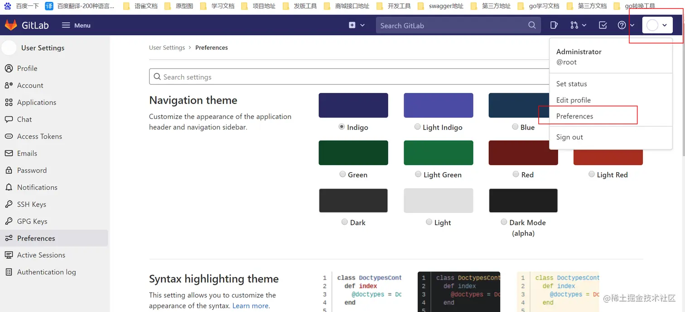Click the Preferences sliders icon in sidebar
The height and width of the screenshot is (312, 685).
pos(9,238)
